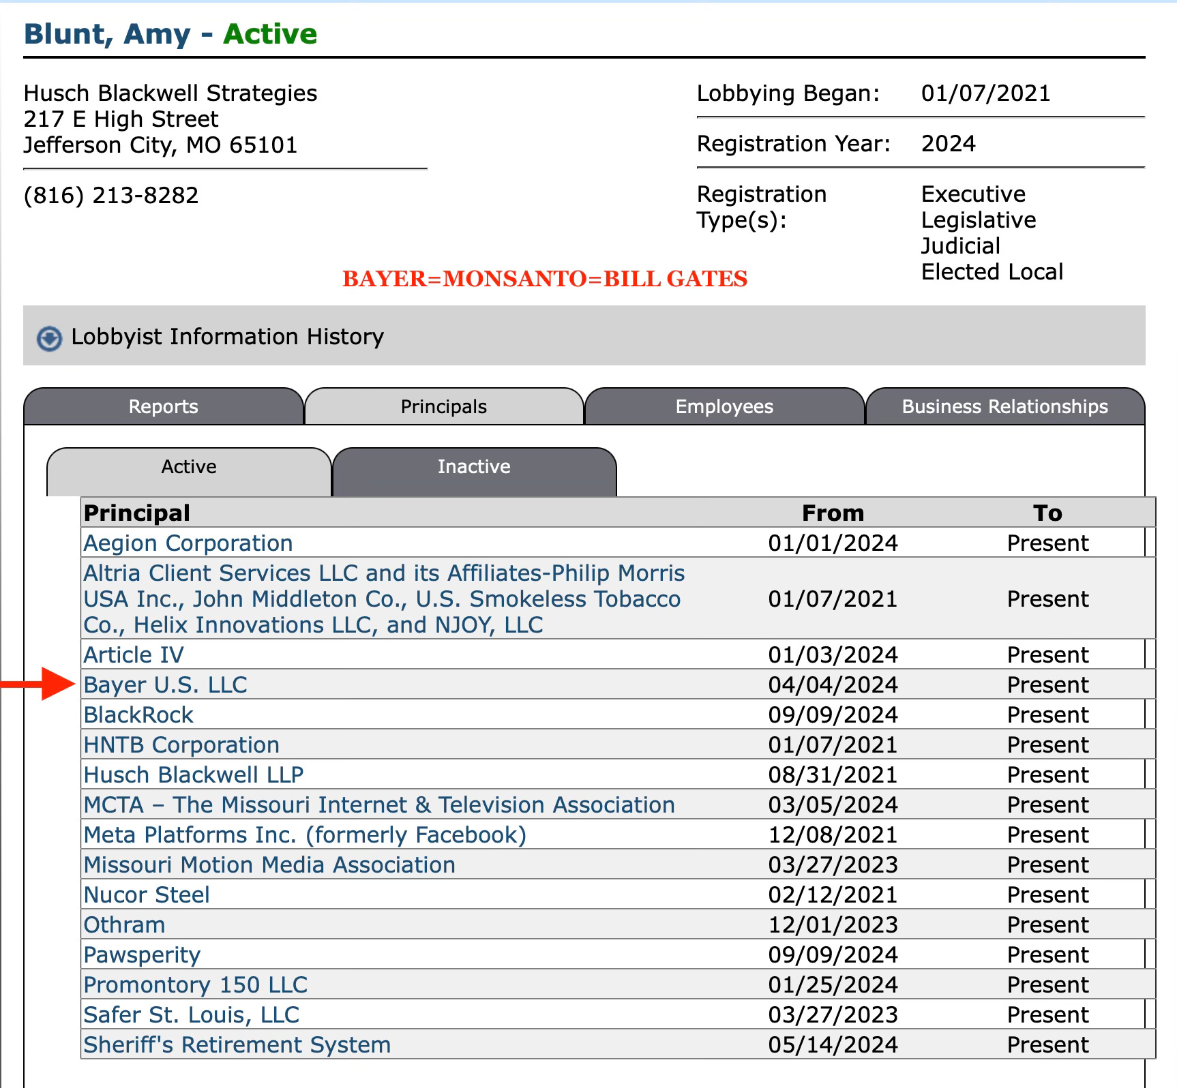
Task: Open the Employees tab
Action: click(724, 406)
